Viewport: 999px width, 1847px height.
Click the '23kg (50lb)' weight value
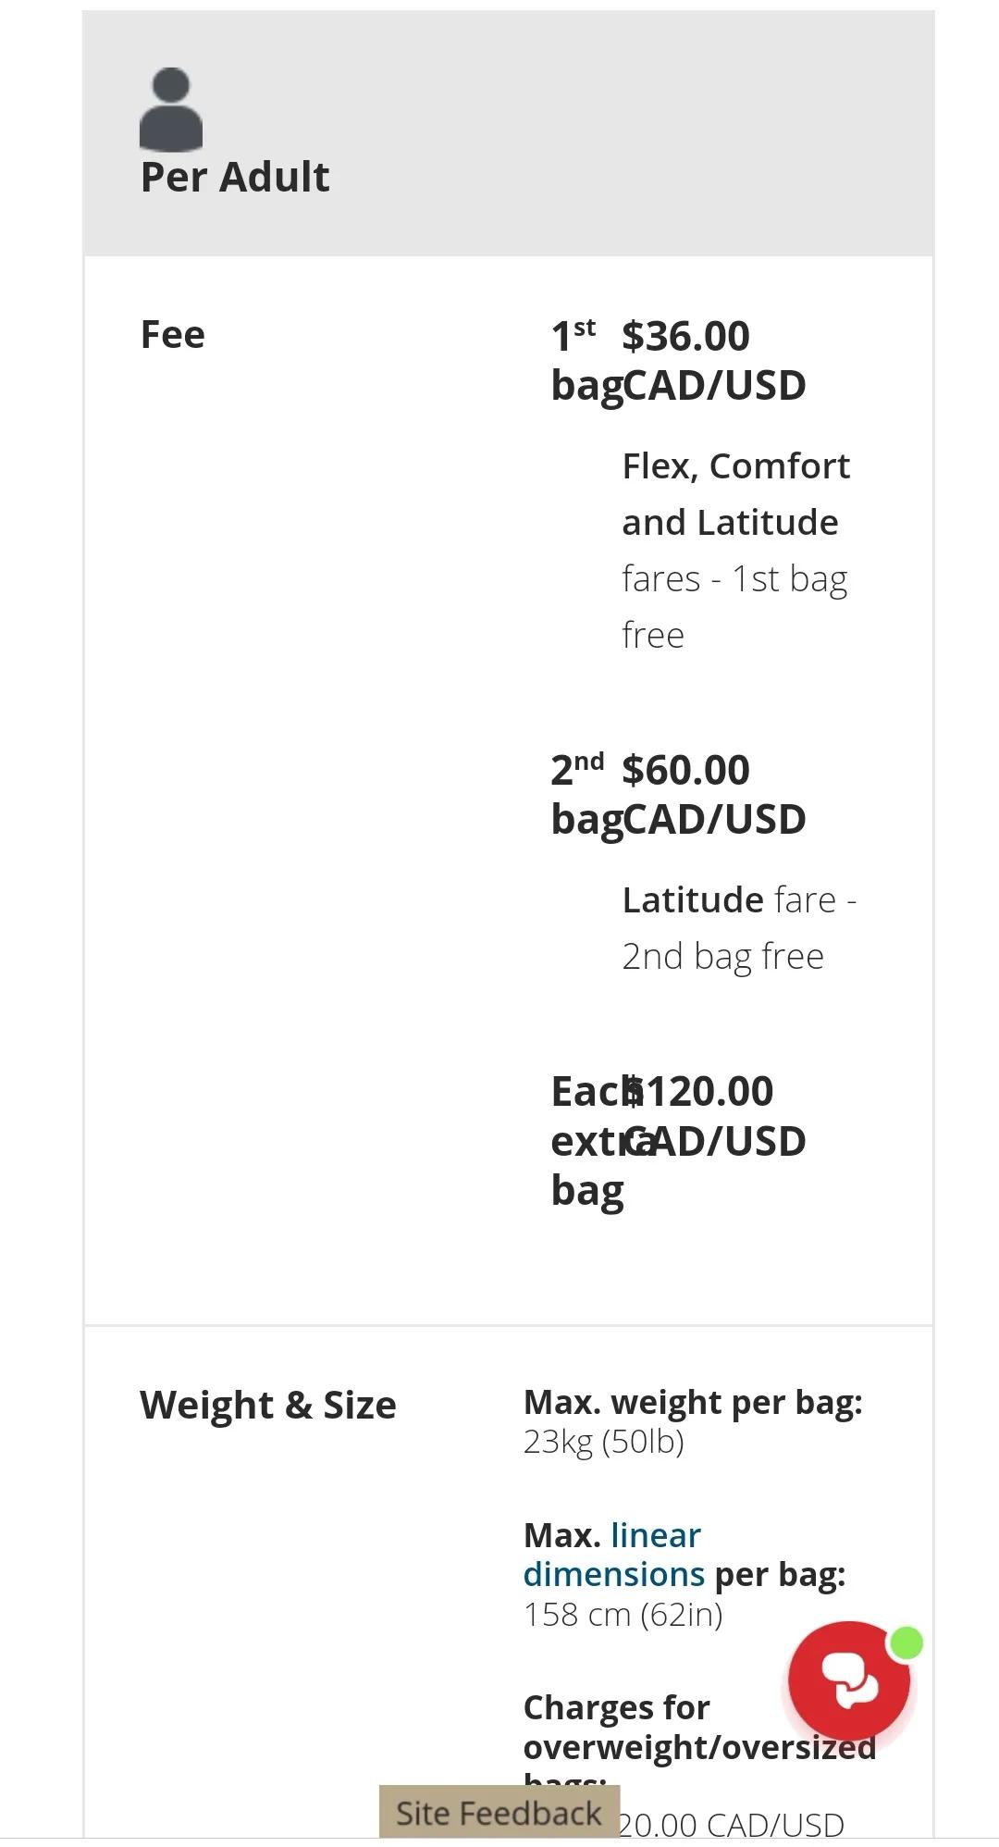pyautogui.click(x=604, y=1442)
